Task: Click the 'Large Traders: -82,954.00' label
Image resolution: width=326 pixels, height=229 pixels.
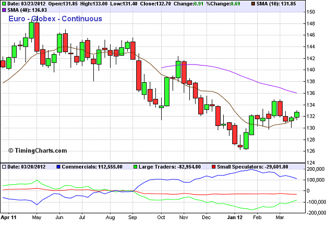Action: (170, 167)
